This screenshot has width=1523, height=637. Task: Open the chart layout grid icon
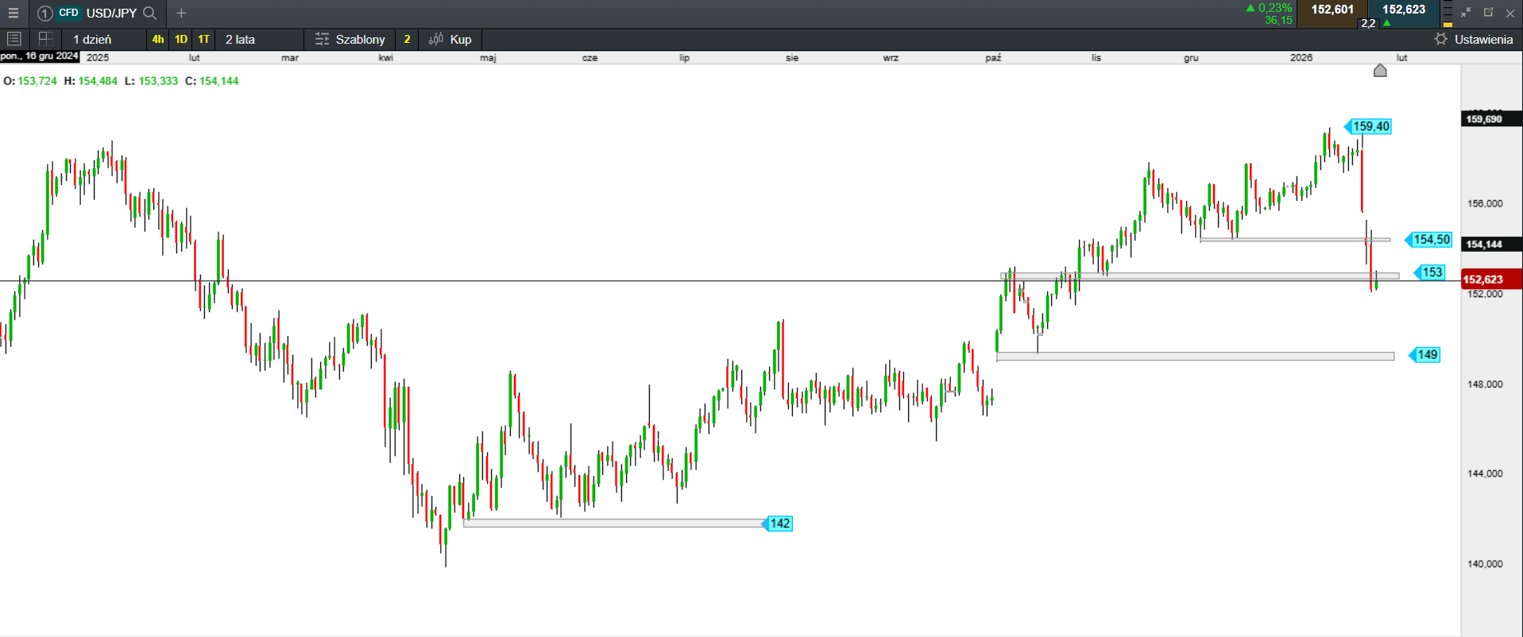[45, 39]
